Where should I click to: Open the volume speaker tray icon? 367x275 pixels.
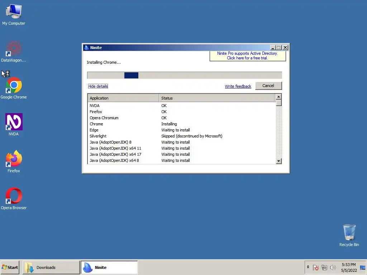pyautogui.click(x=333, y=267)
